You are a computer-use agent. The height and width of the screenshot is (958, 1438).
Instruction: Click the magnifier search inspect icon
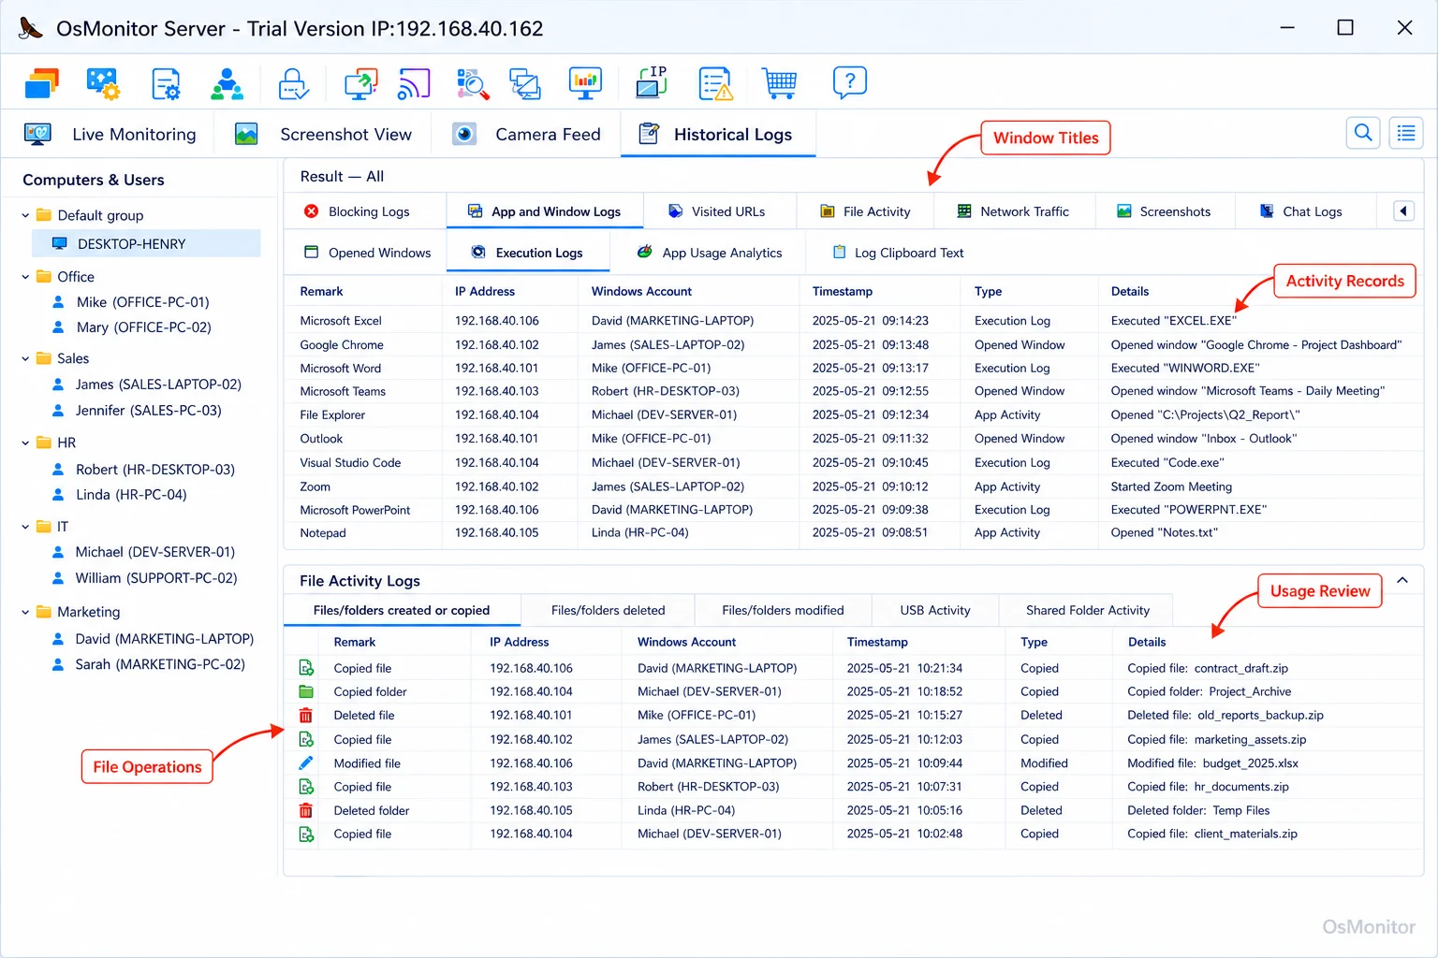click(x=473, y=84)
